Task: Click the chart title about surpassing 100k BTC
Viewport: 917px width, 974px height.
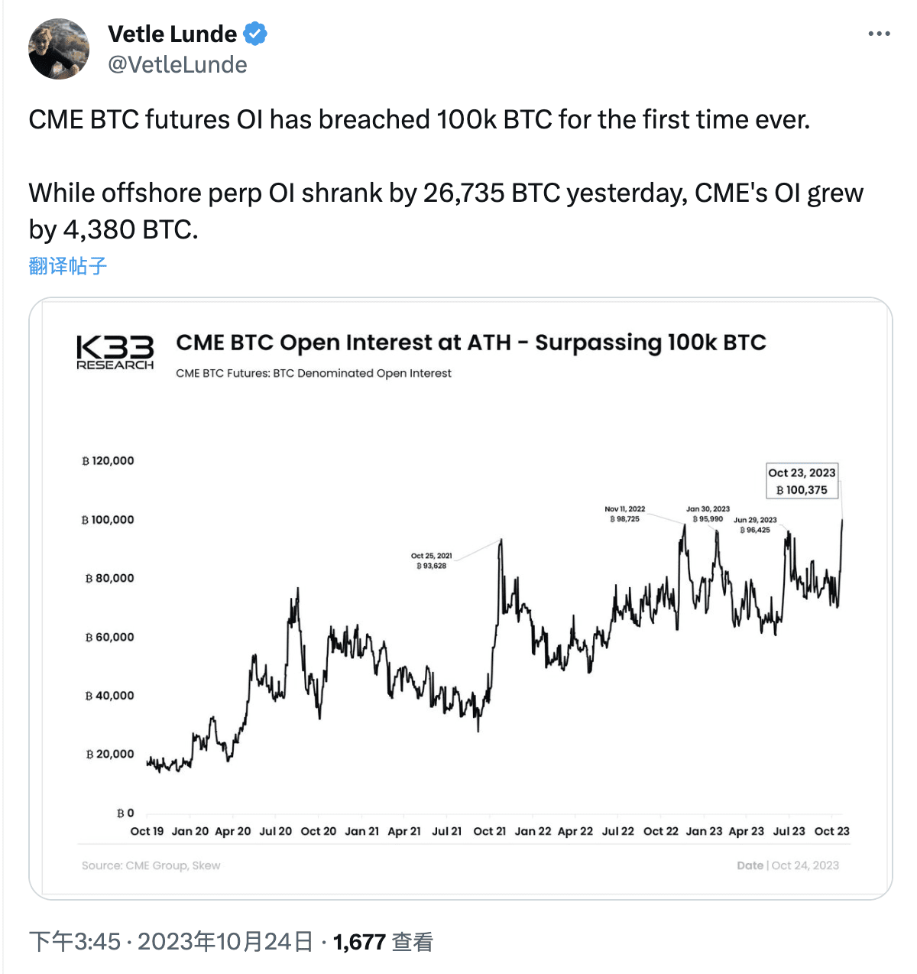Action: 471,343
